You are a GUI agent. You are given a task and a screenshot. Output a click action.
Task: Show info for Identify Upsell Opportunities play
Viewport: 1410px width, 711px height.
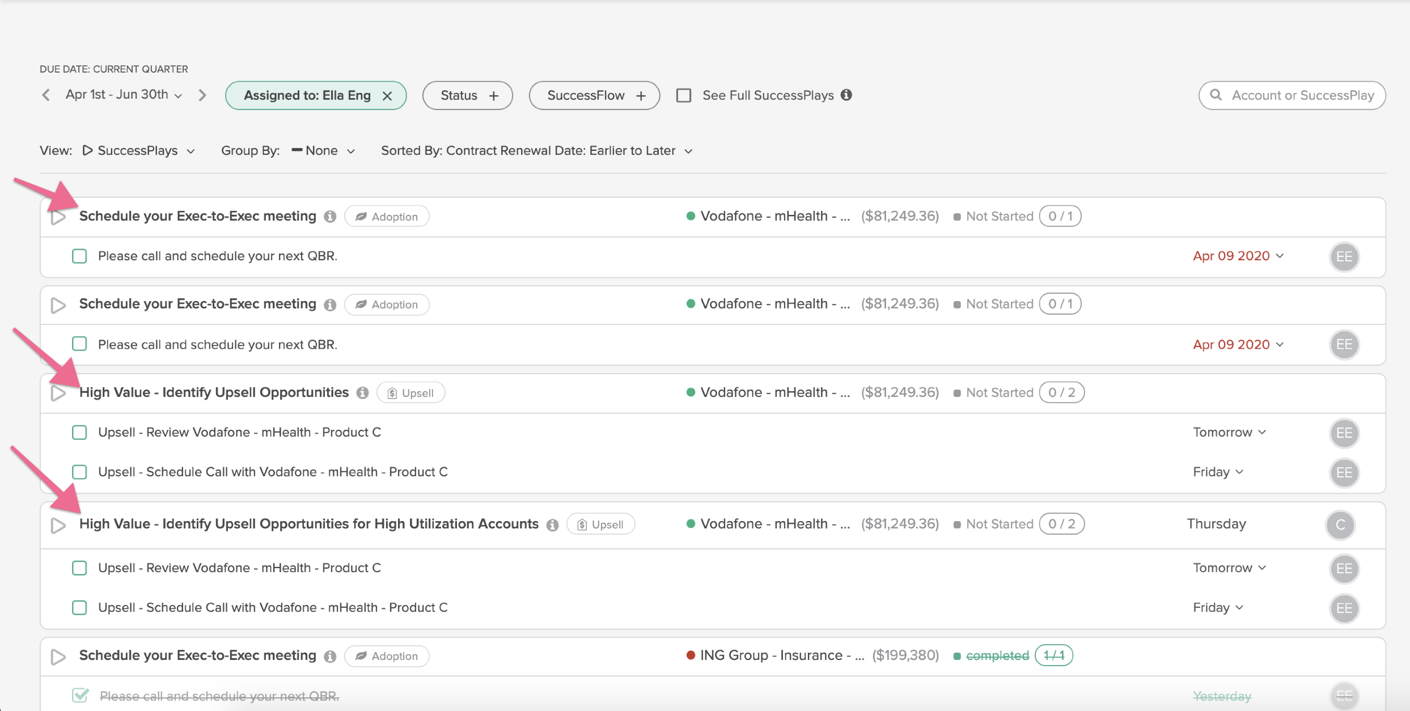pyautogui.click(x=363, y=393)
